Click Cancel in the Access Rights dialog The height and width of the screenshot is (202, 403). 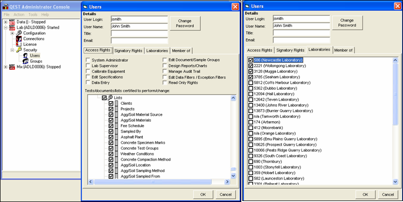click(x=225, y=194)
